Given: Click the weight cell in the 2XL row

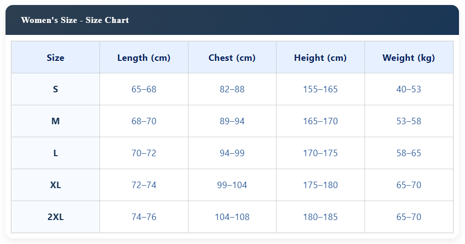Looking at the screenshot, I should 408,217.
